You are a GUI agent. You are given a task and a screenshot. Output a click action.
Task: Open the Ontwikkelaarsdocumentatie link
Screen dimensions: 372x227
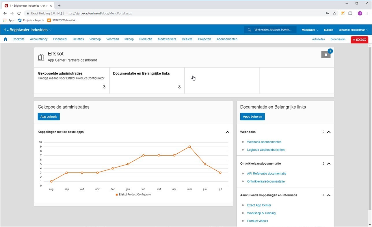coord(266,181)
